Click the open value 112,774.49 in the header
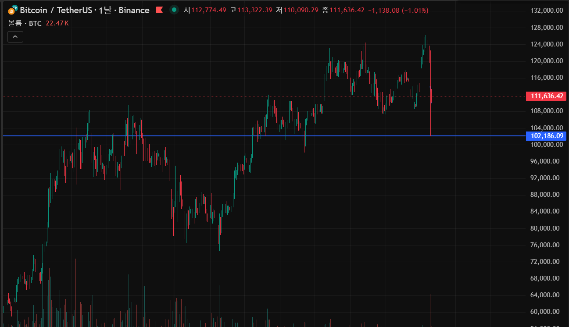The height and width of the screenshot is (327, 569). pyautogui.click(x=208, y=10)
